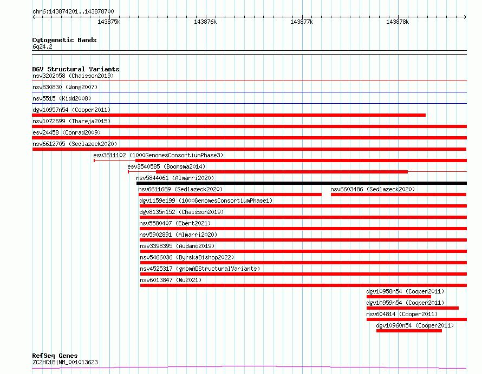Click the black bar of nsv5844061

pos(302,183)
